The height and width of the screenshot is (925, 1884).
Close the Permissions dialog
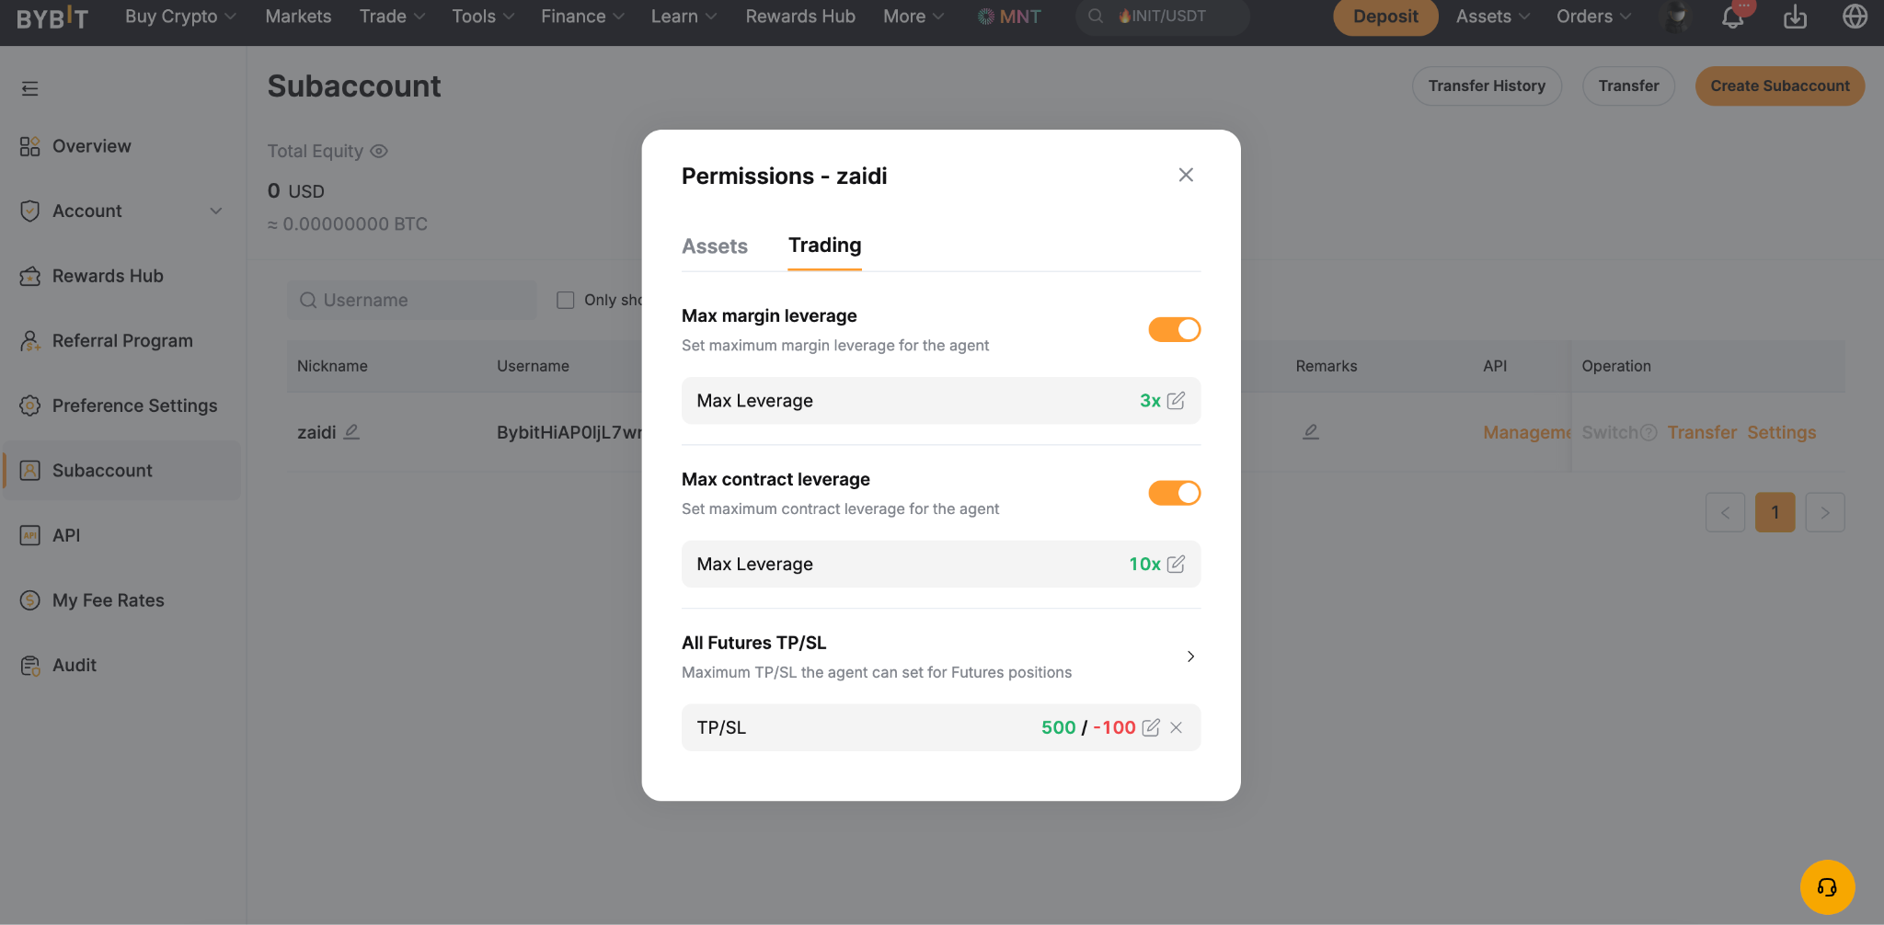point(1186,175)
